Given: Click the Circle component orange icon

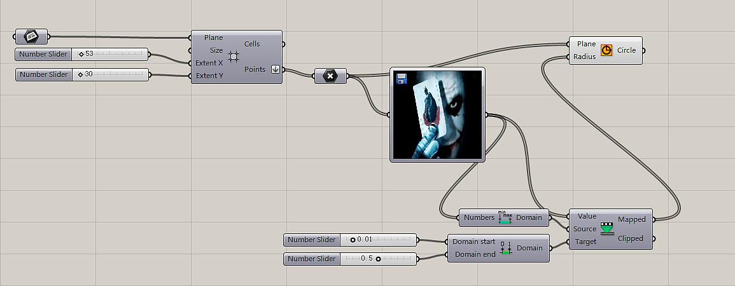Looking at the screenshot, I should (606, 50).
